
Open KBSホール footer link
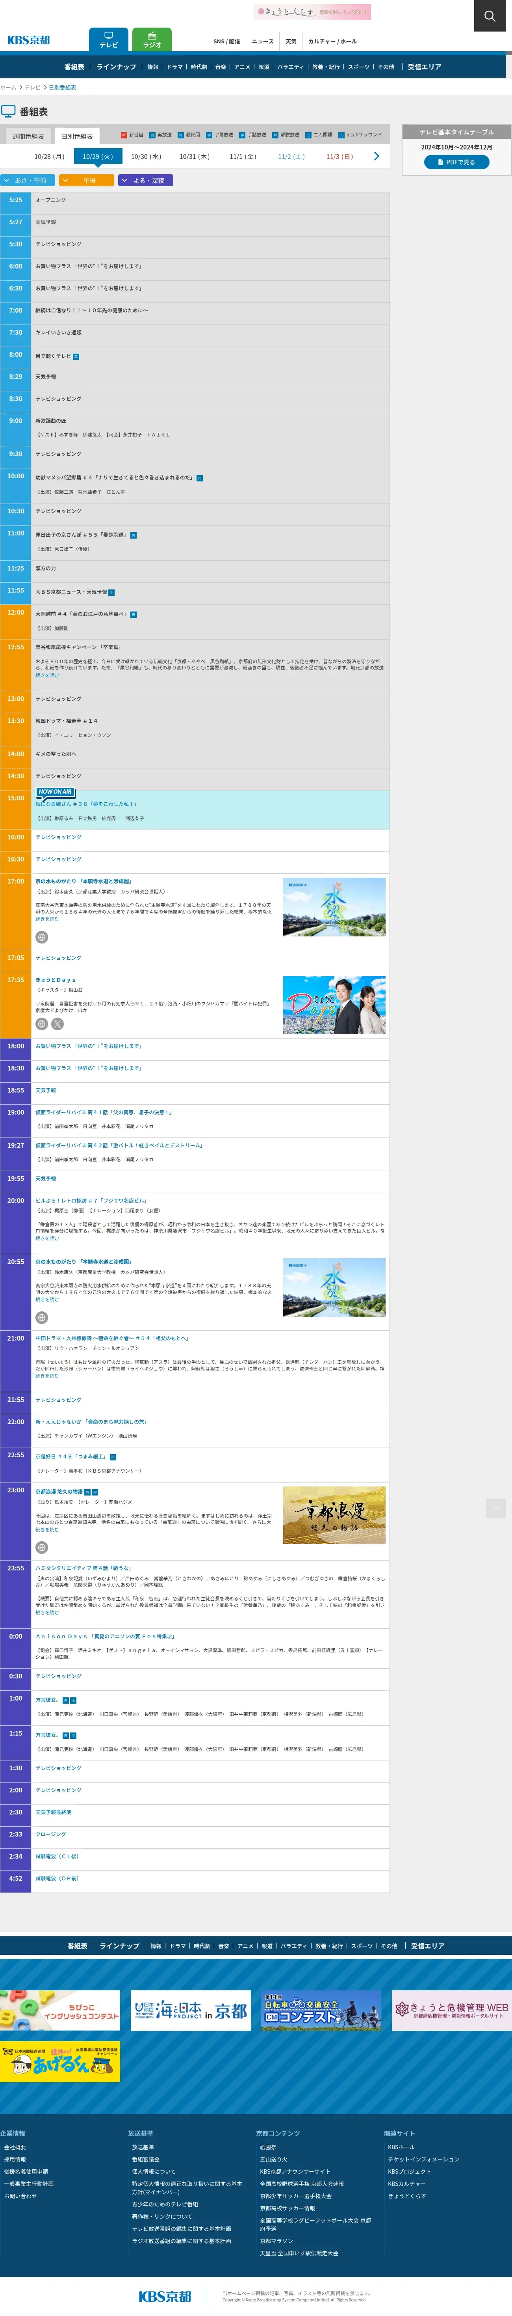pos(401,2147)
